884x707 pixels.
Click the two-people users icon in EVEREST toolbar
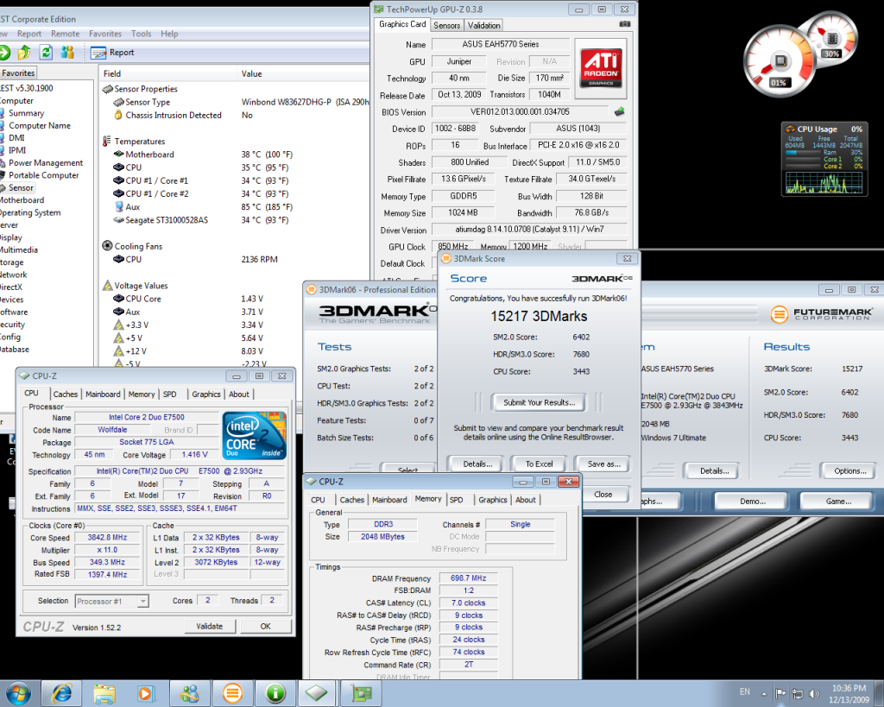click(x=67, y=53)
